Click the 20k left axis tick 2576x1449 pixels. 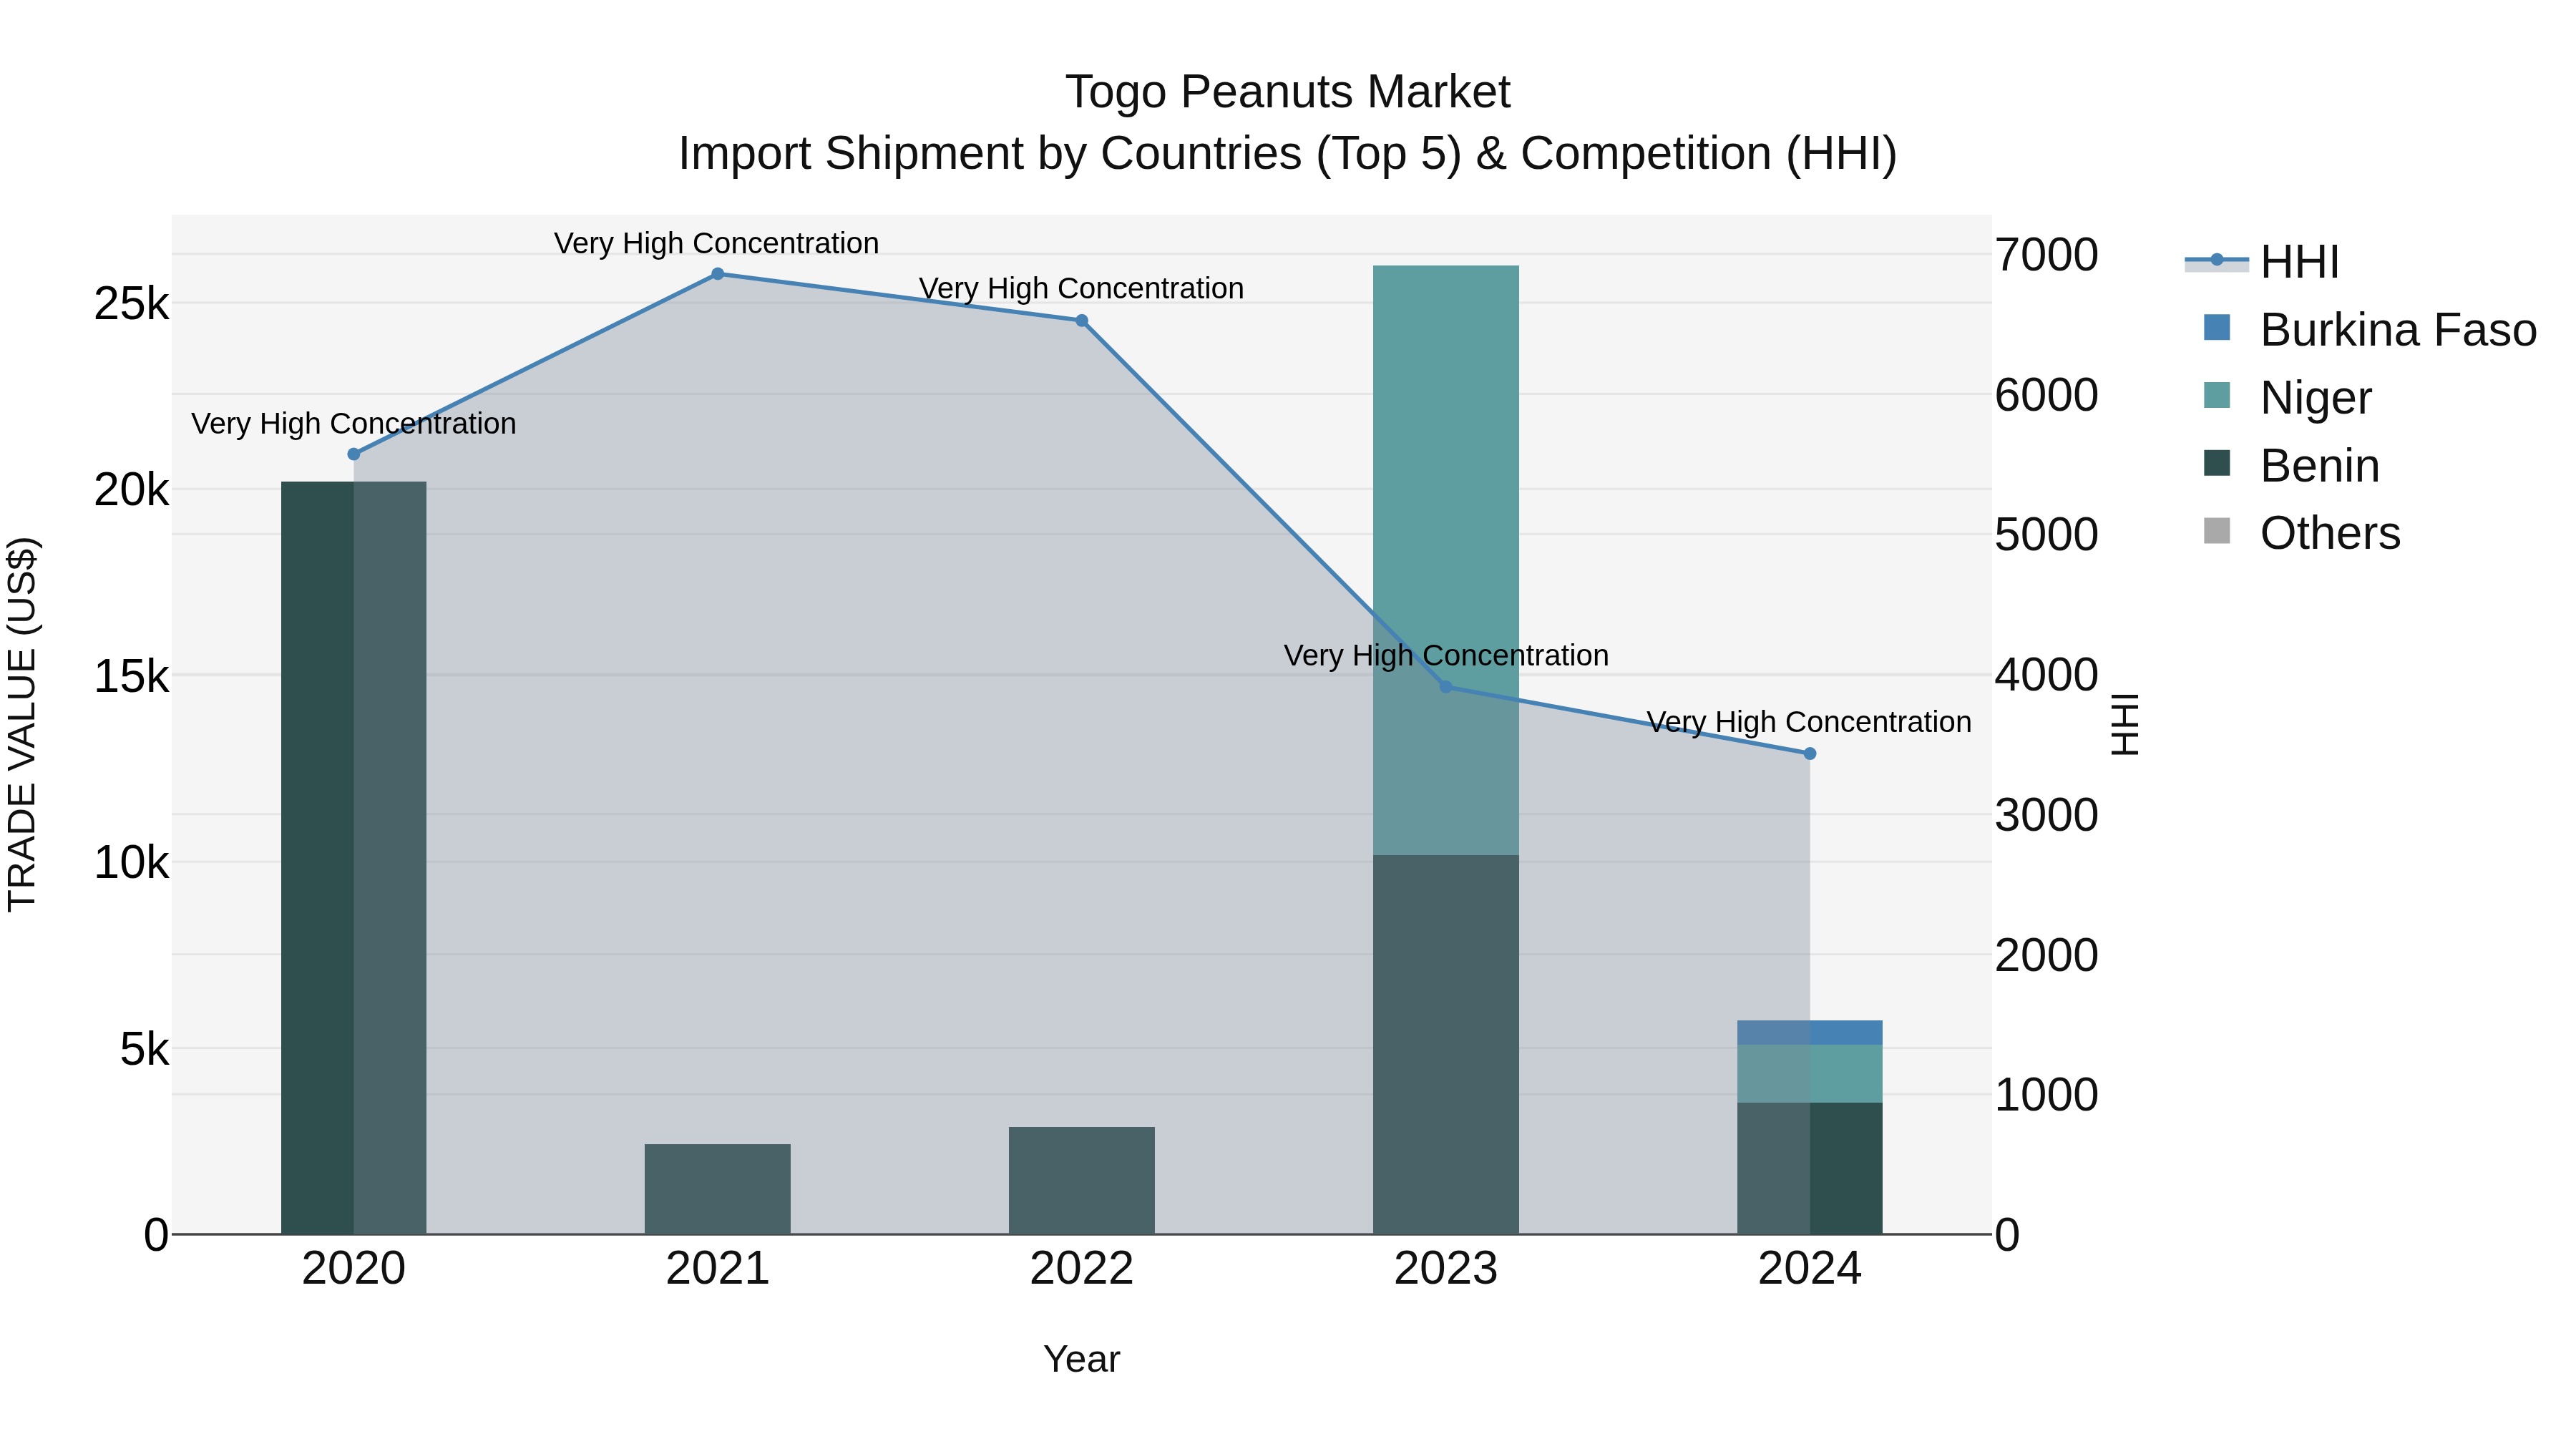tap(131, 490)
